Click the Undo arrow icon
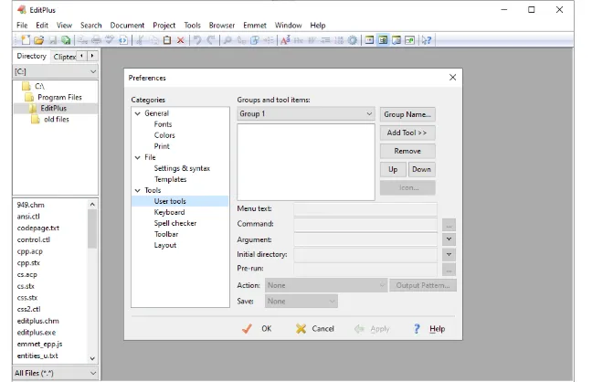Viewport: 592px width, 382px height. pos(197,40)
